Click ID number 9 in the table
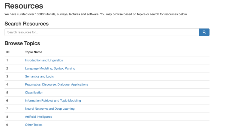Image resolution: width=225 pixels, height=130 pixels. (7, 125)
